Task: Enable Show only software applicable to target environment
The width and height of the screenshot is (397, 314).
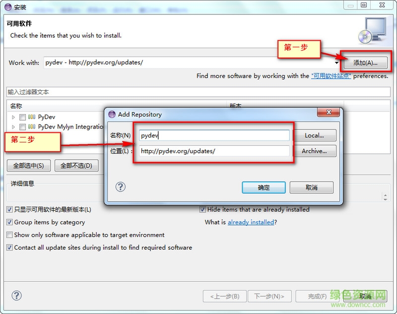Action: tap(9, 235)
